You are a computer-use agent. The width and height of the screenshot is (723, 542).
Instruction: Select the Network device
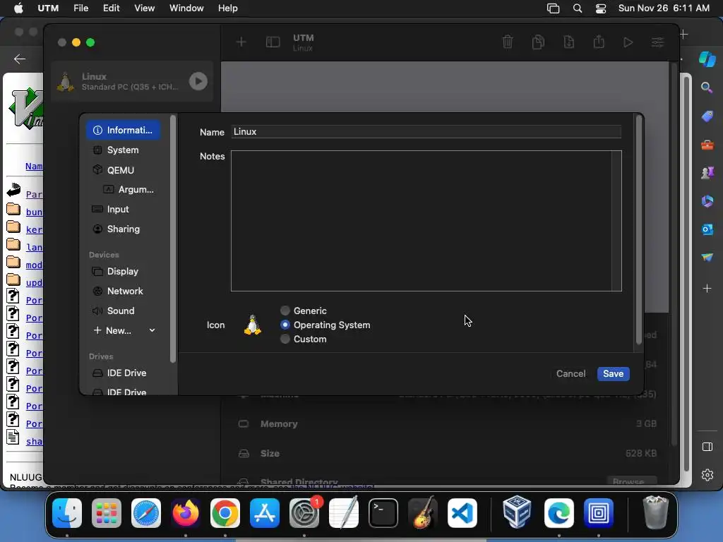click(x=123, y=291)
